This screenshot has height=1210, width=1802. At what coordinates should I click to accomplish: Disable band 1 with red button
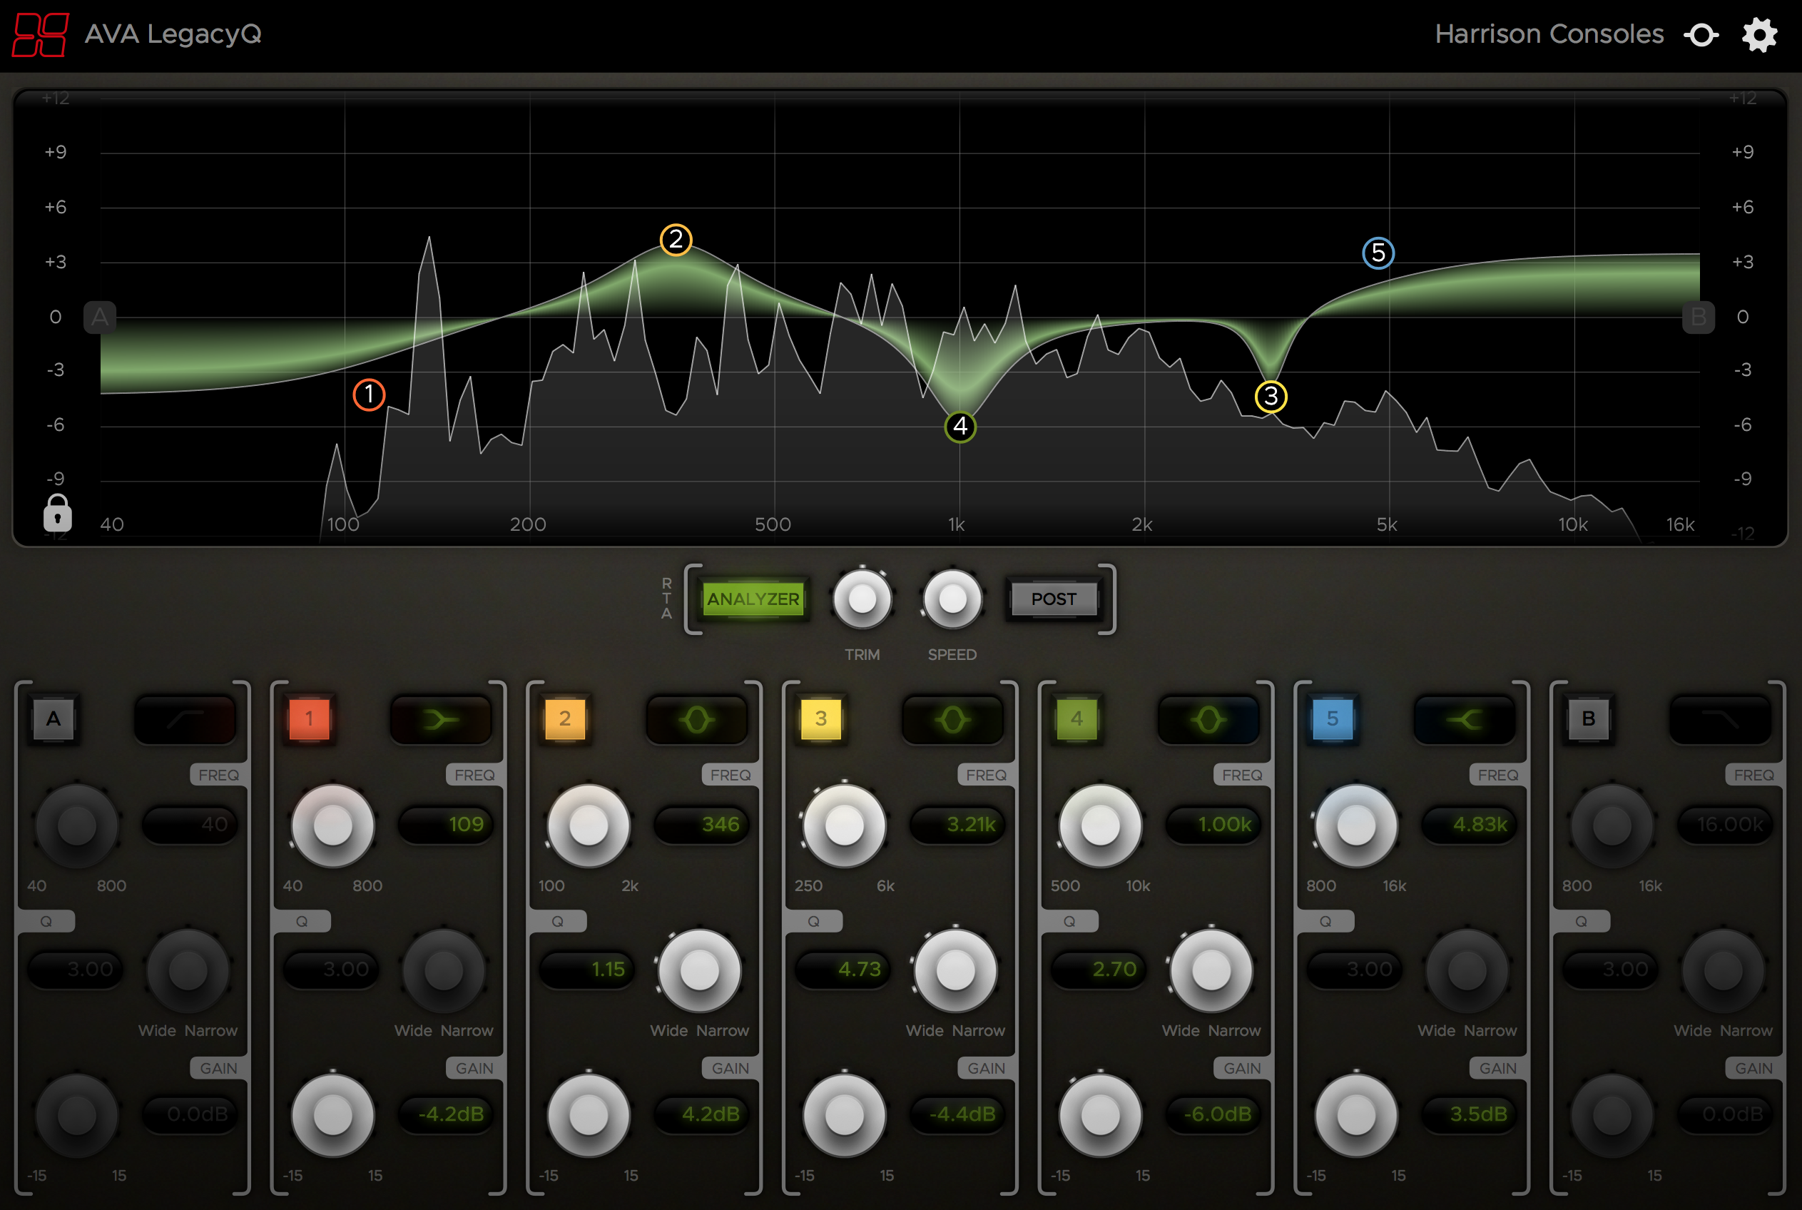tap(309, 719)
